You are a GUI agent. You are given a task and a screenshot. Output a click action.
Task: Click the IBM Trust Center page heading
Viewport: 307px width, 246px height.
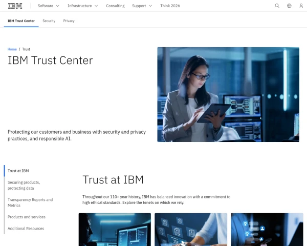[50, 60]
